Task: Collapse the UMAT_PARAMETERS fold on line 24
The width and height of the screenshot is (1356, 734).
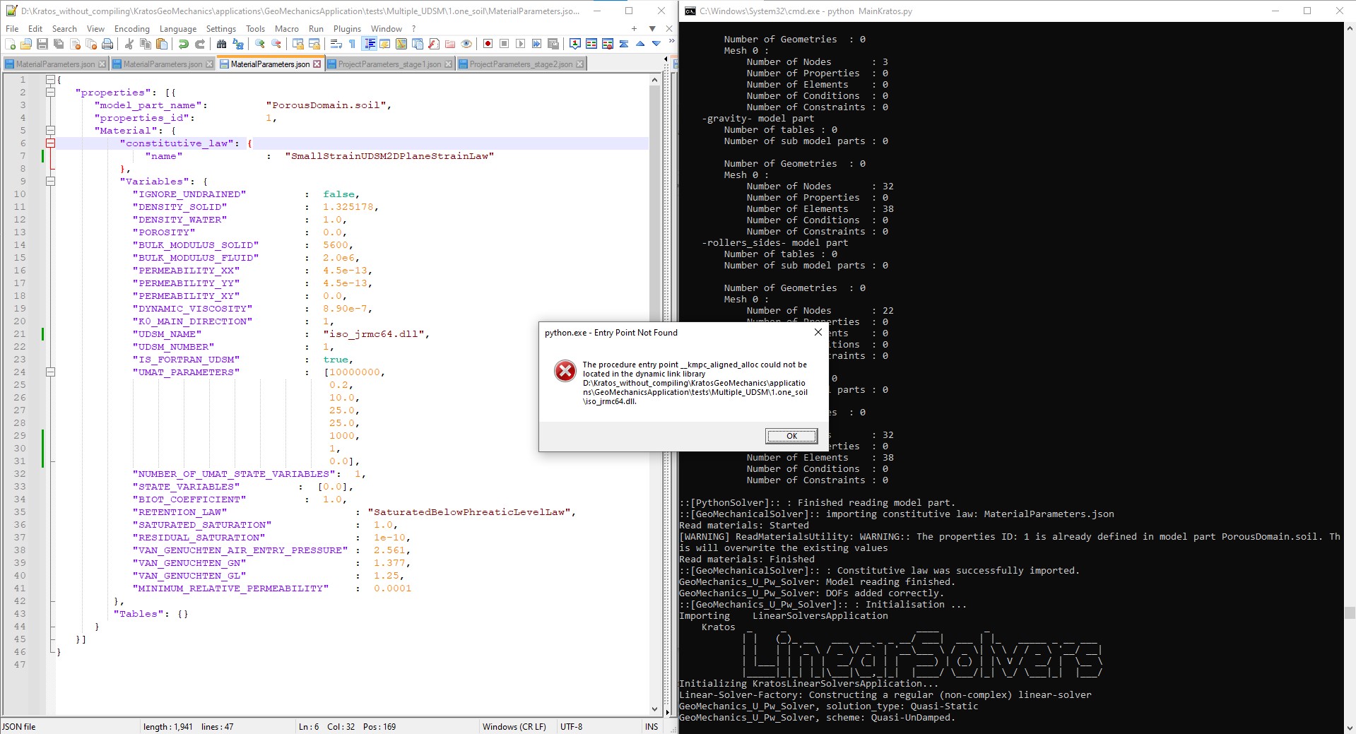Action: [x=50, y=372]
